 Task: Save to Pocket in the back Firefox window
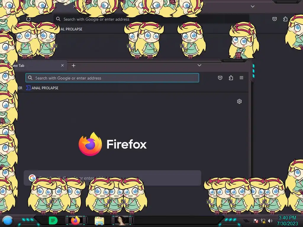click(274, 19)
